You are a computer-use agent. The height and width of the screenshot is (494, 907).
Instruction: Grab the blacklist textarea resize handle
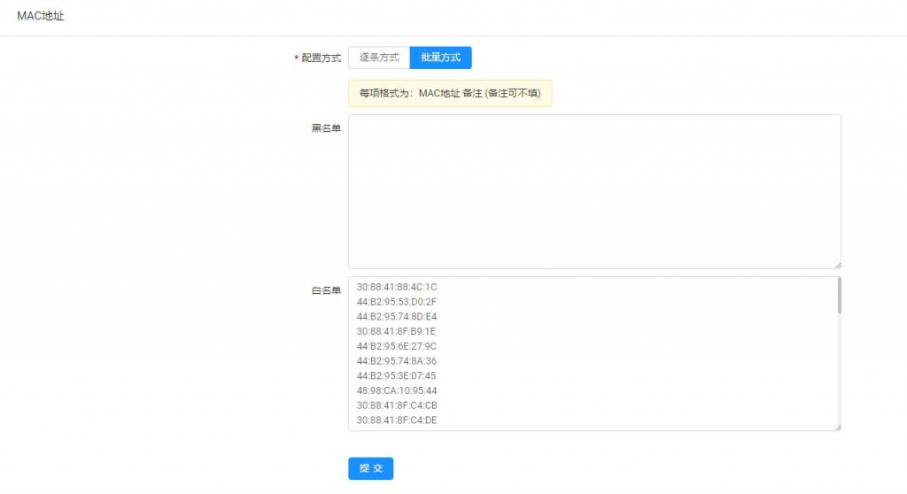pyautogui.click(x=836, y=264)
